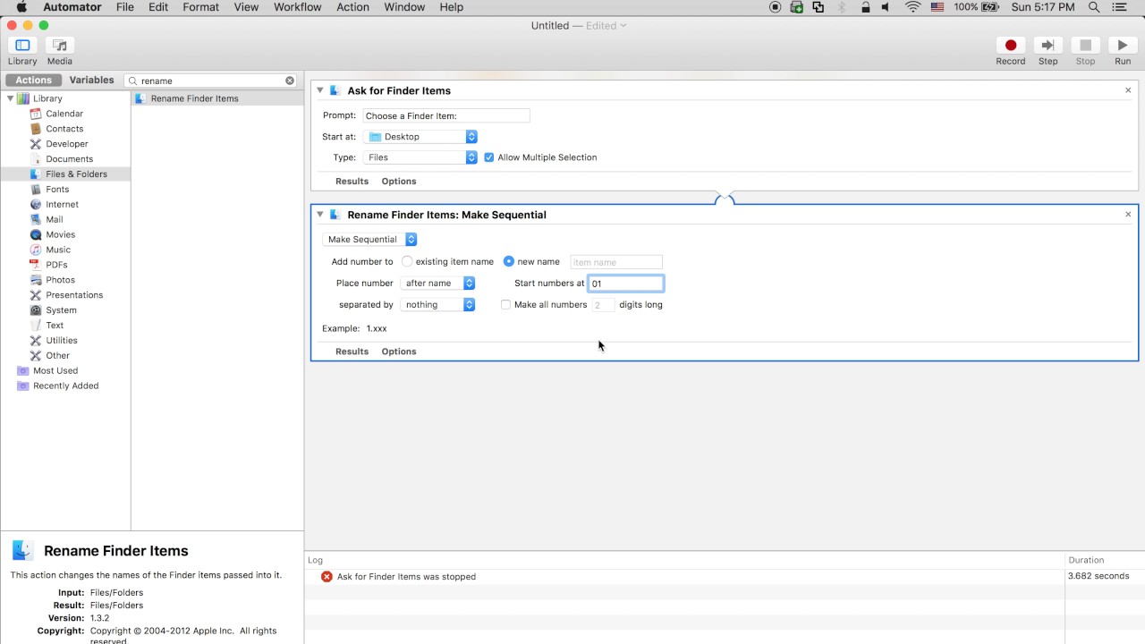This screenshot has height=644, width=1145.
Task: Select the Movies category icon
Action: [x=36, y=234]
